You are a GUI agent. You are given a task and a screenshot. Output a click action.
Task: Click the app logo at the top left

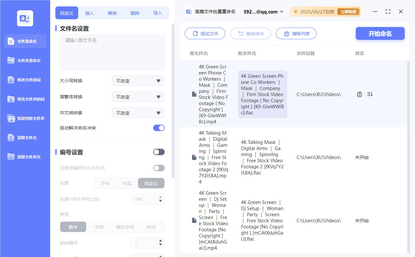click(25, 18)
